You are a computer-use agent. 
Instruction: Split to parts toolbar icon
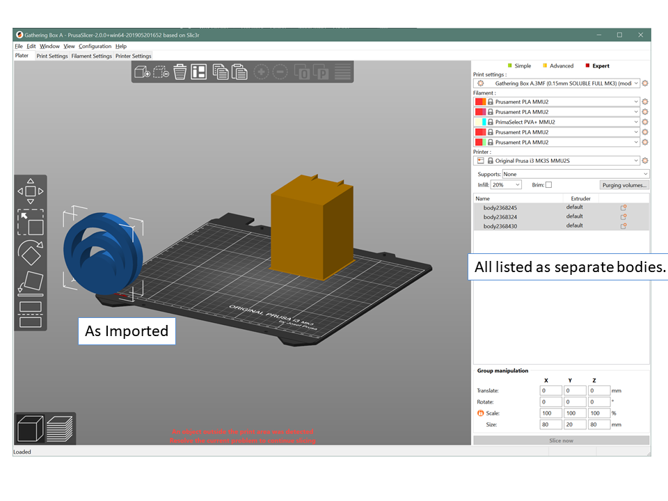pos(320,72)
